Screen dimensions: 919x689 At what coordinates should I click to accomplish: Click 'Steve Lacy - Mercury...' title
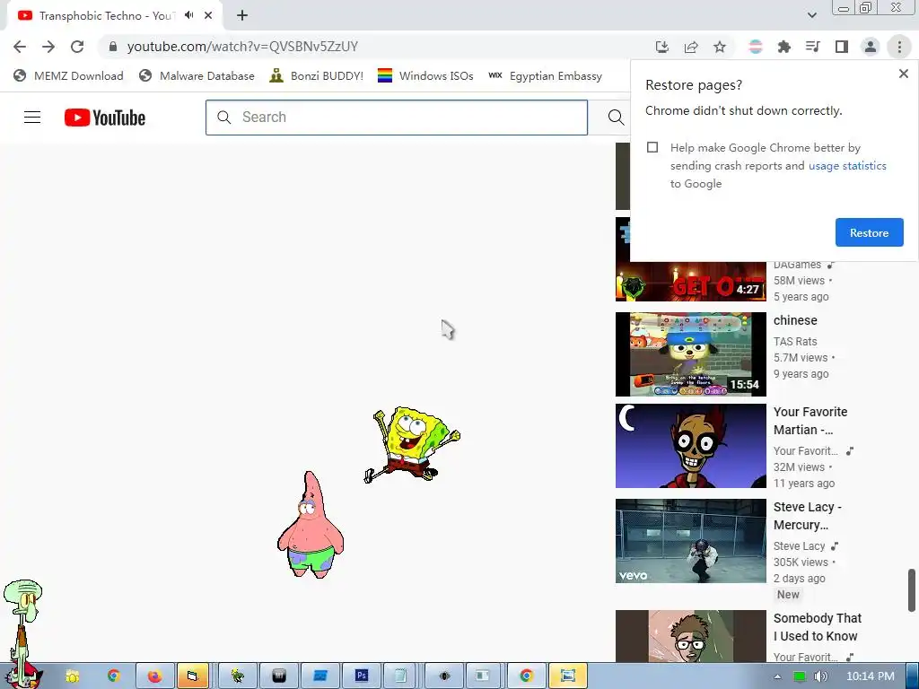point(807,516)
